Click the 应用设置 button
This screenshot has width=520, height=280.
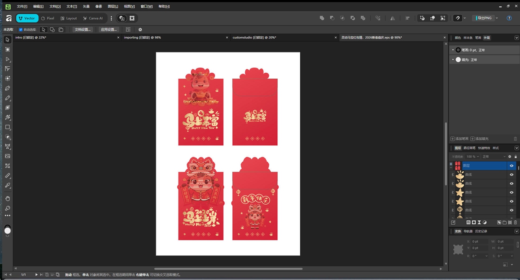109,29
